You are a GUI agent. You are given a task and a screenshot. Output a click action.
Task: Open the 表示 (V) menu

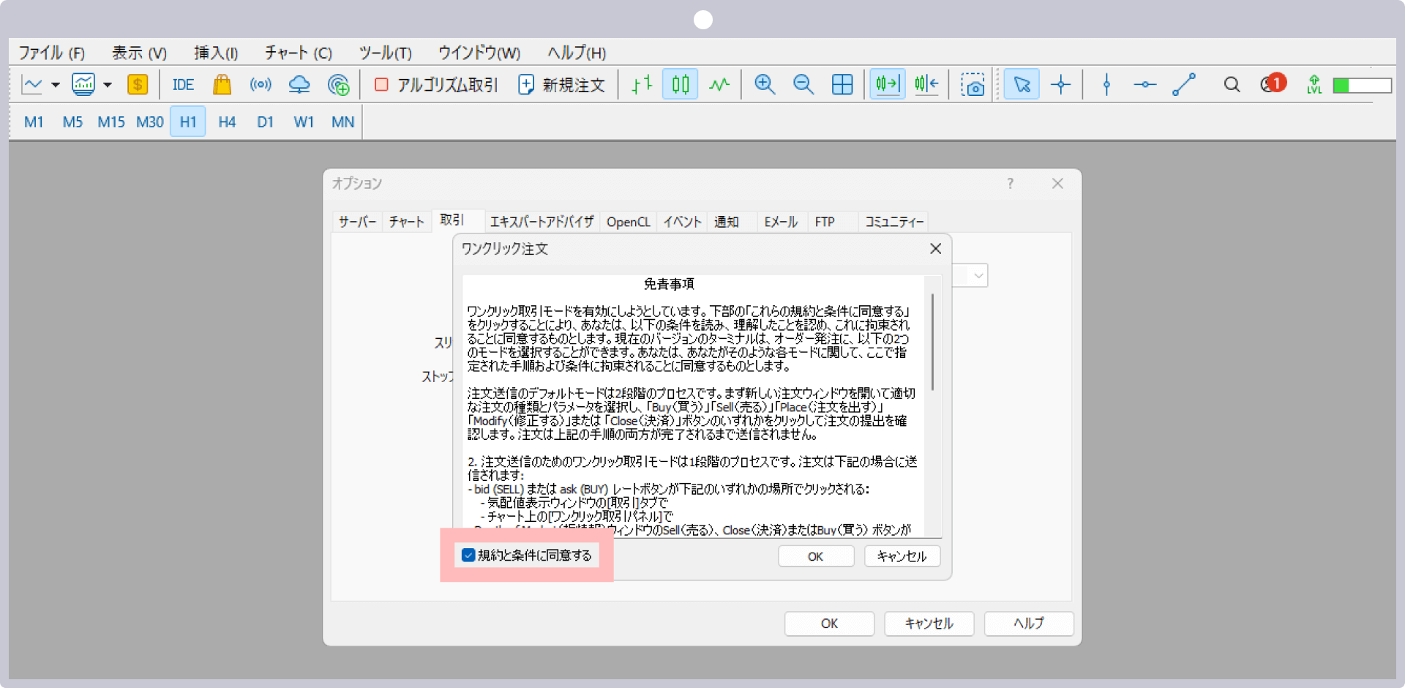(x=139, y=53)
